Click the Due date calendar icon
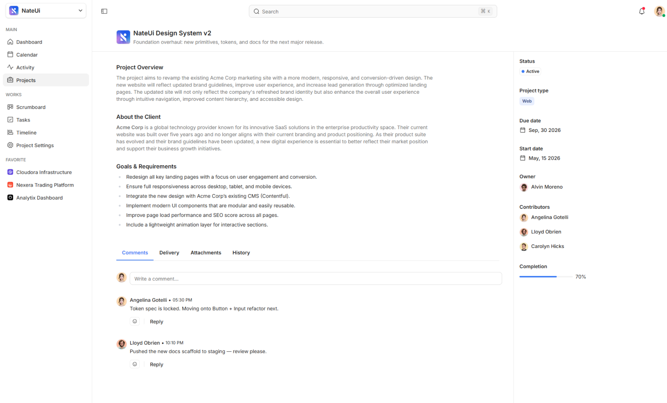 click(x=523, y=130)
